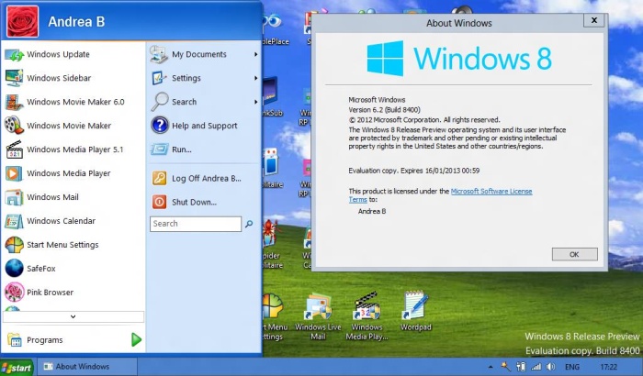The height and width of the screenshot is (376, 643).
Task: Click the Settings submenu arrow
Action: (x=256, y=78)
